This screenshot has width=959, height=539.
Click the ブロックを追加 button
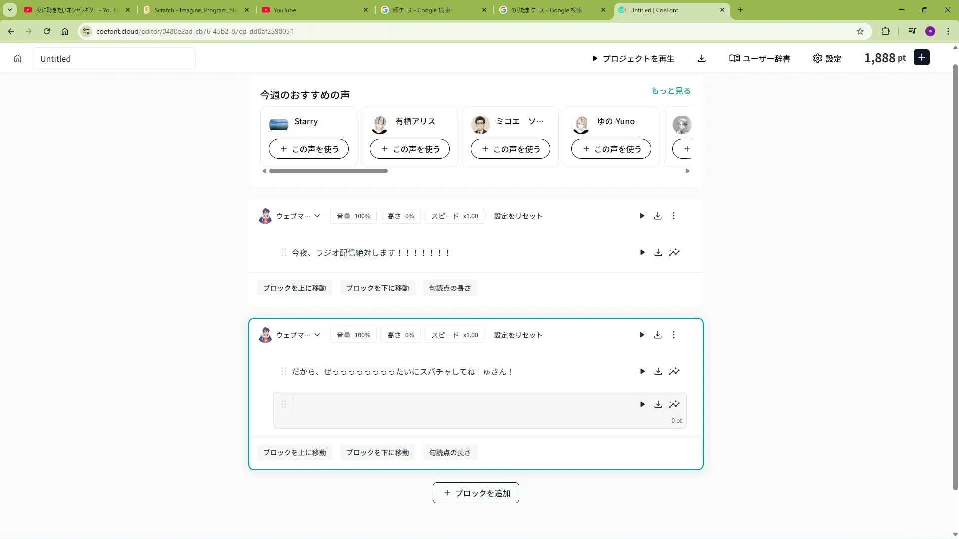[x=476, y=493]
